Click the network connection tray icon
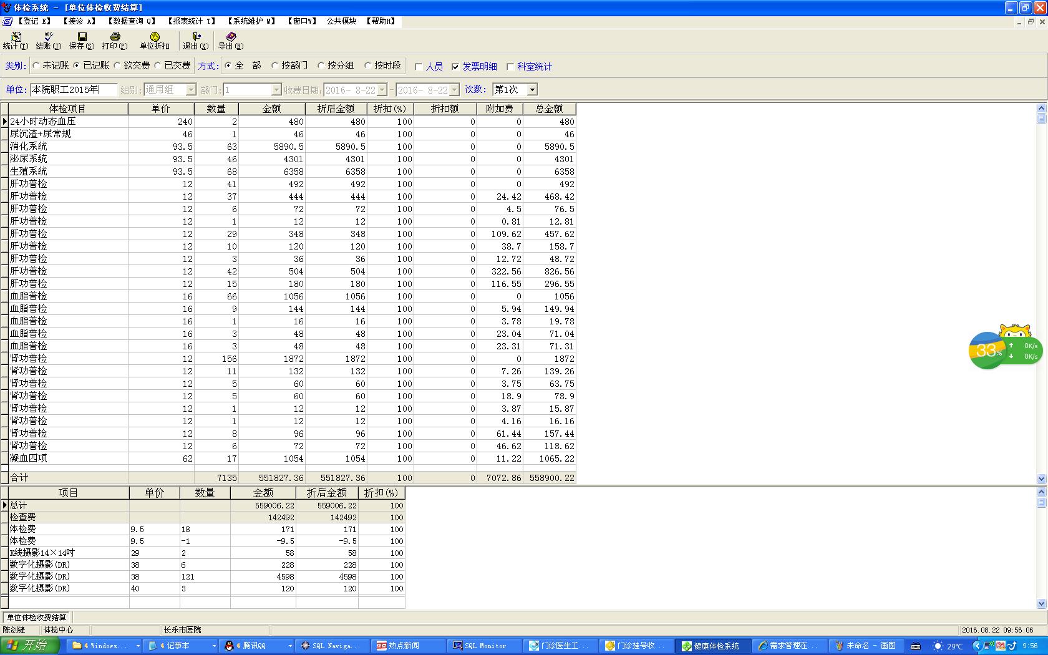 tap(991, 646)
